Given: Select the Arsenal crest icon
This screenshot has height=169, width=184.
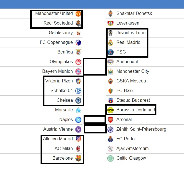Looking at the screenshot, I should coord(110,120).
